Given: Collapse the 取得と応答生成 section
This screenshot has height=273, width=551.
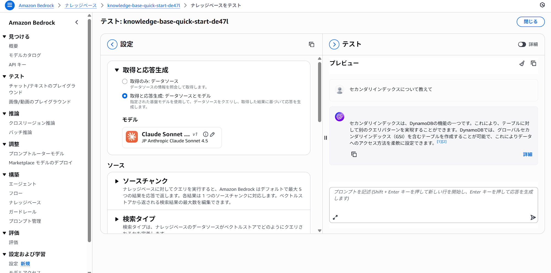Looking at the screenshot, I should click(117, 70).
